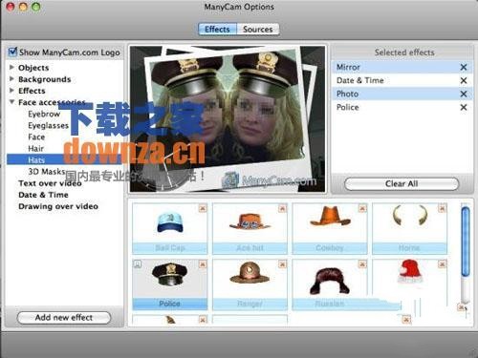Pick the Horns hat effect
Viewport: 478px width, 358px height.
click(x=409, y=228)
